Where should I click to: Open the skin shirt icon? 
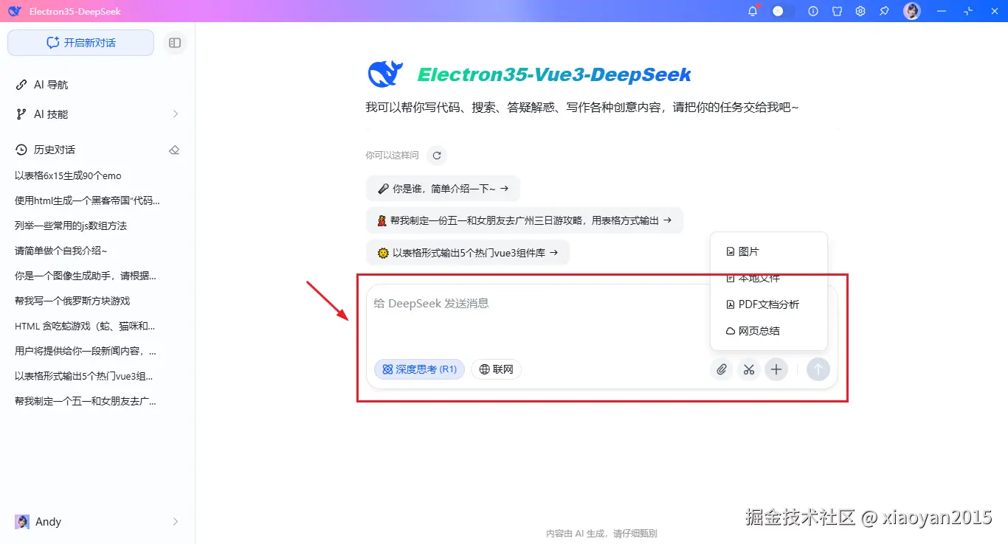837,11
